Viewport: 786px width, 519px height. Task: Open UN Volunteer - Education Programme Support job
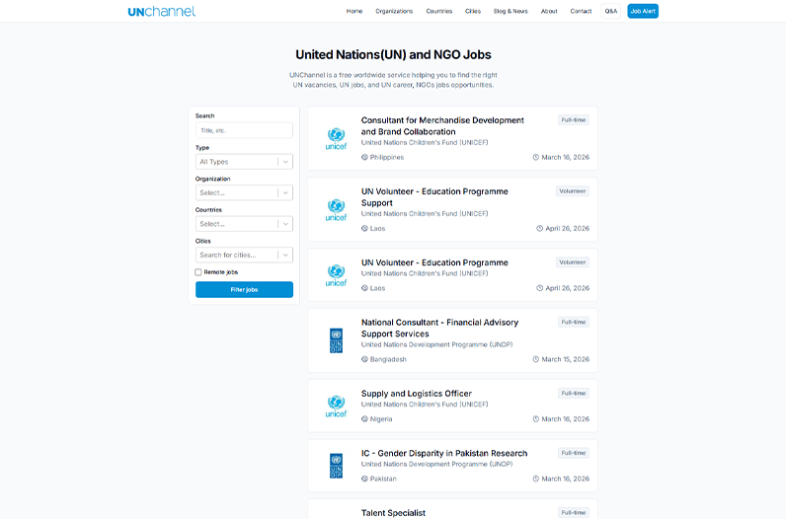click(434, 197)
